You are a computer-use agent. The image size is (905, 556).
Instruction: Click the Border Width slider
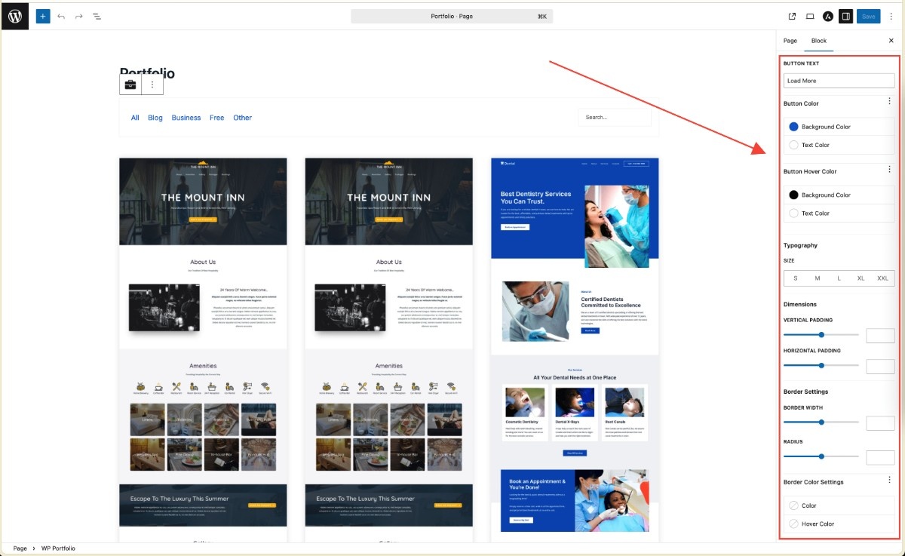pyautogui.click(x=821, y=422)
